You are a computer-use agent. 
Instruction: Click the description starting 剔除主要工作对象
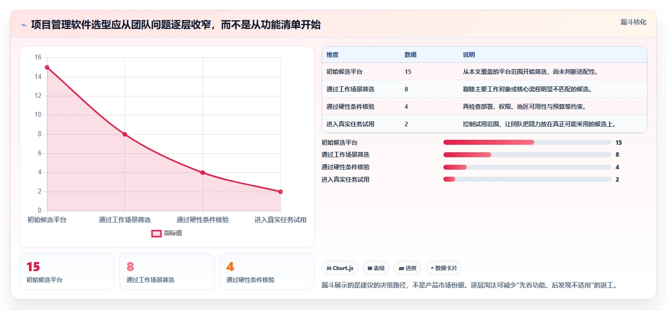click(x=527, y=89)
